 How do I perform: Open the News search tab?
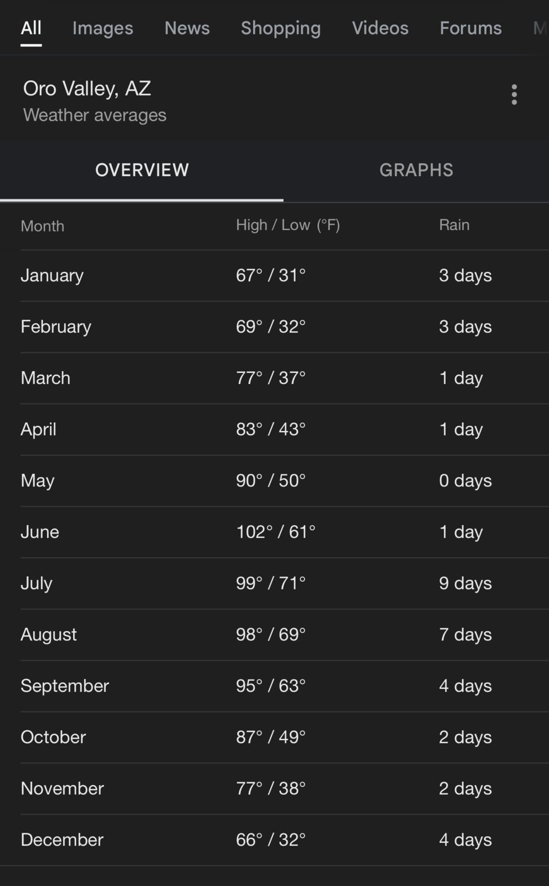187,28
